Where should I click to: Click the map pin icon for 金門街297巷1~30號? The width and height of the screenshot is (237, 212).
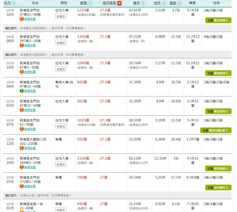(x=22, y=46)
